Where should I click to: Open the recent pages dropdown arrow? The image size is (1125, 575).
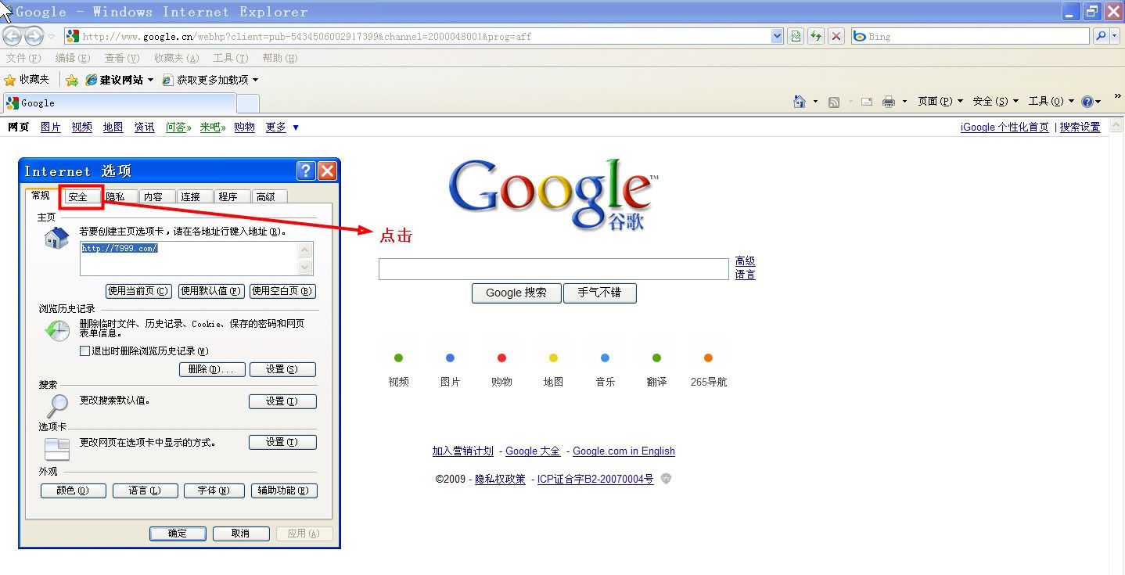click(x=52, y=36)
